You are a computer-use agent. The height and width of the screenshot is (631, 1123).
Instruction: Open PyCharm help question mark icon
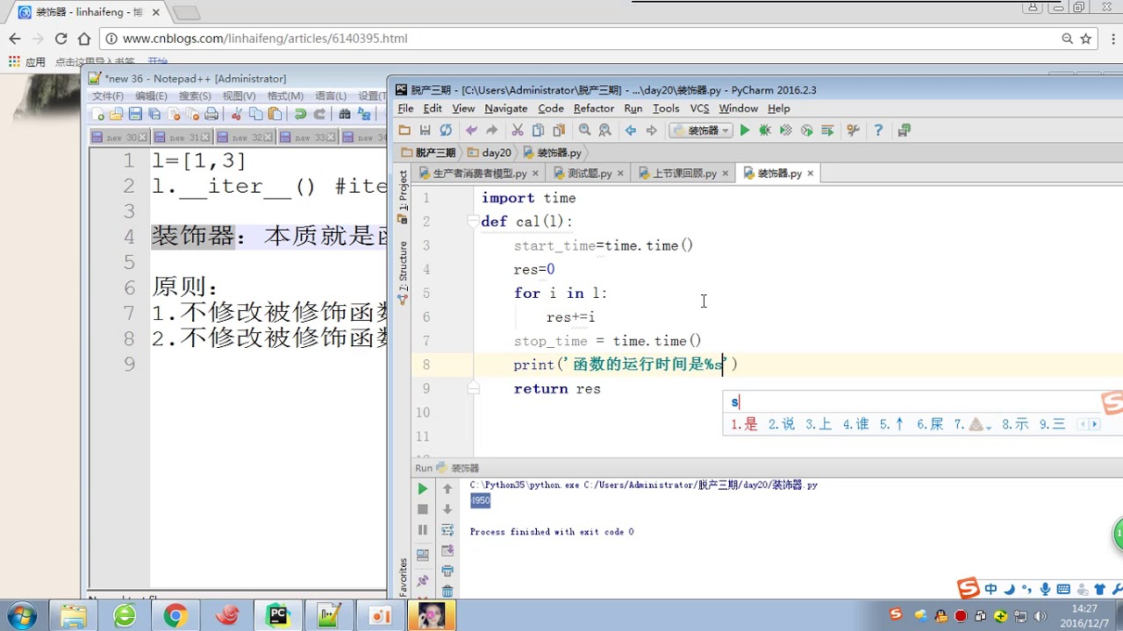point(878,131)
